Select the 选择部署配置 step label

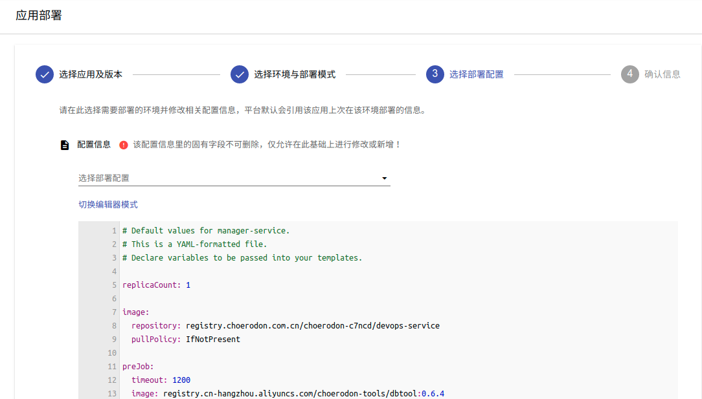477,74
